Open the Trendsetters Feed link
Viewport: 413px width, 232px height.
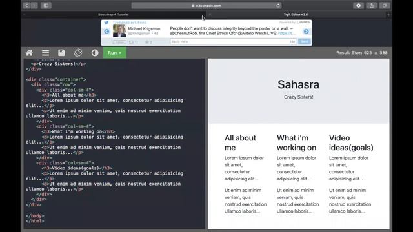coord(130,23)
